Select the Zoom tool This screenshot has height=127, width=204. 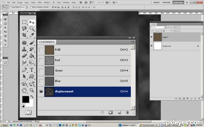(x=32, y=90)
